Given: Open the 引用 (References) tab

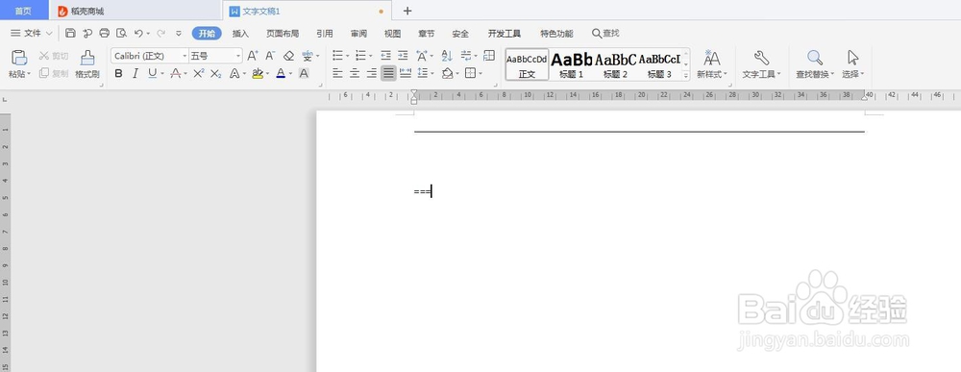Looking at the screenshot, I should pyautogui.click(x=325, y=34).
